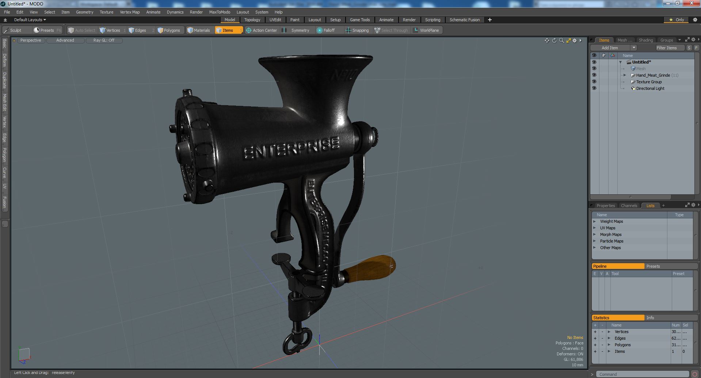Maximize viewport with the yellow arrows icon
This screenshot has height=378, width=701.
coord(568,41)
